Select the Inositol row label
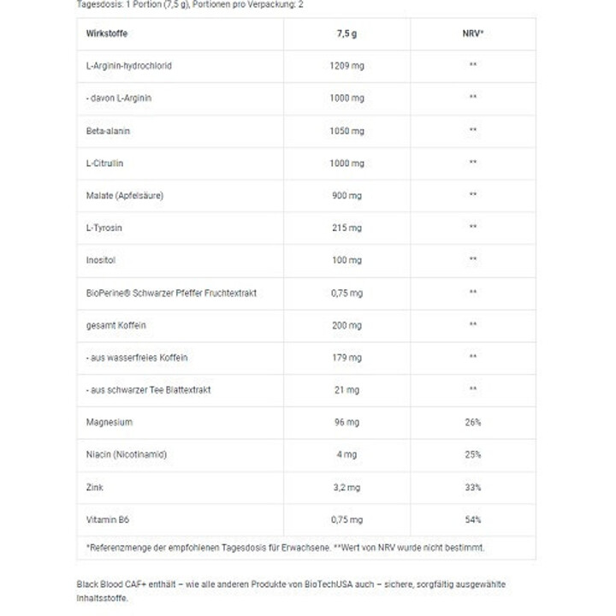Viewport: 616px width, 616px height. tap(101, 260)
